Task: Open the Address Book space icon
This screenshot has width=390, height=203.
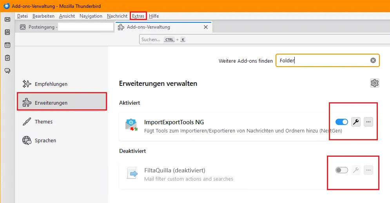Action: pos(7,32)
